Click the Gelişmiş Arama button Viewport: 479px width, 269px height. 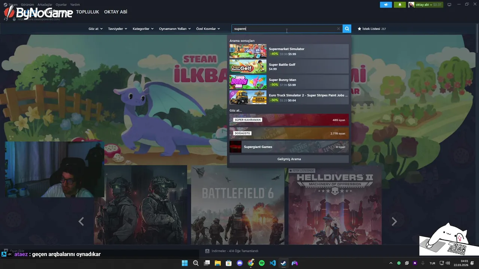[x=289, y=159]
